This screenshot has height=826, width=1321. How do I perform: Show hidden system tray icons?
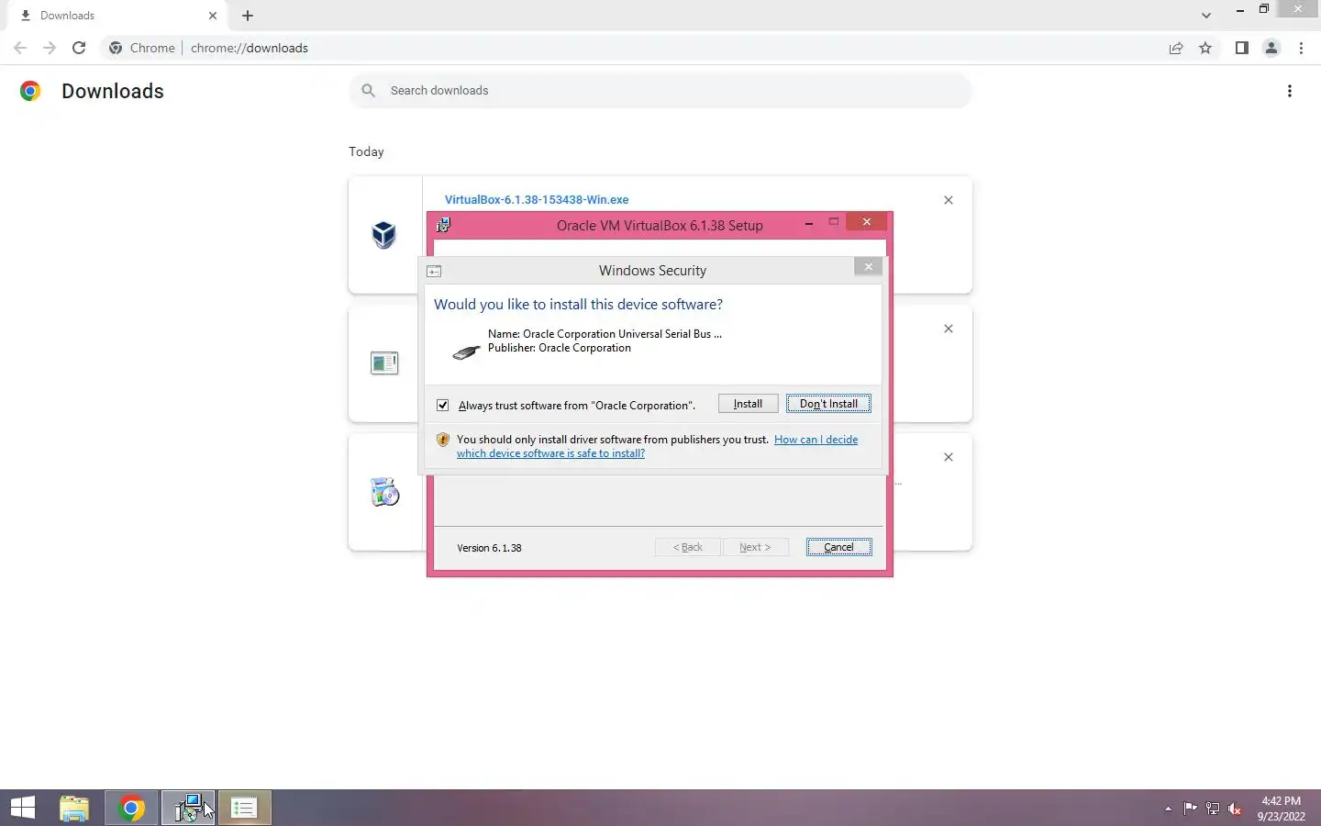click(1168, 809)
